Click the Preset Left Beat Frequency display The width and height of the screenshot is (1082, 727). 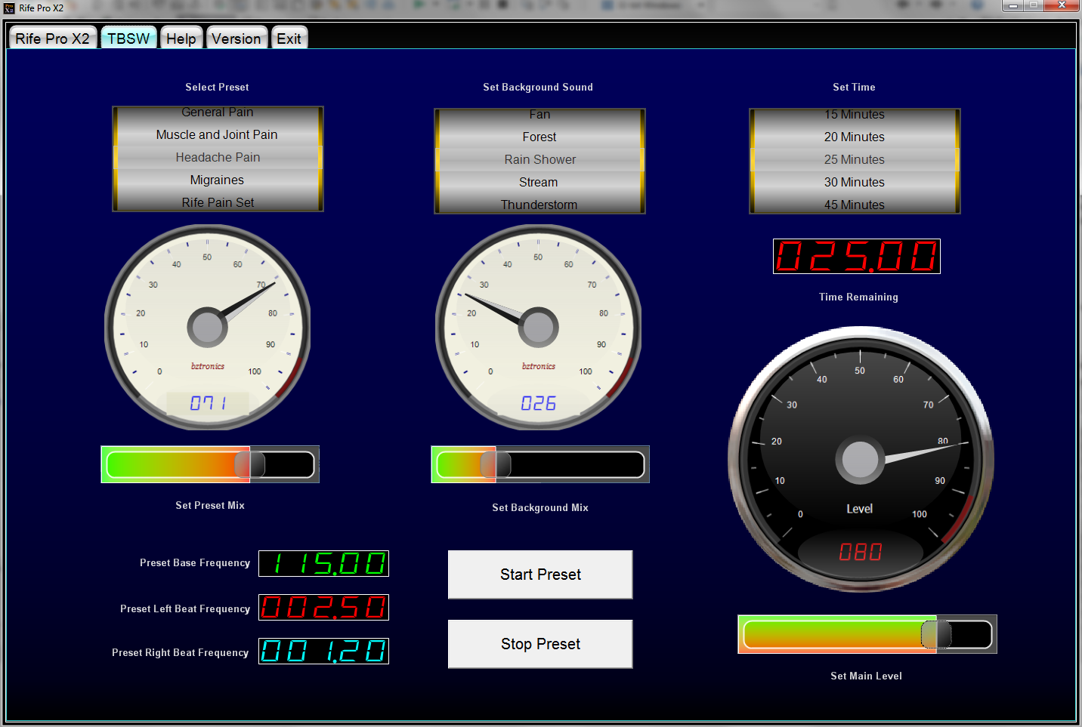point(323,607)
